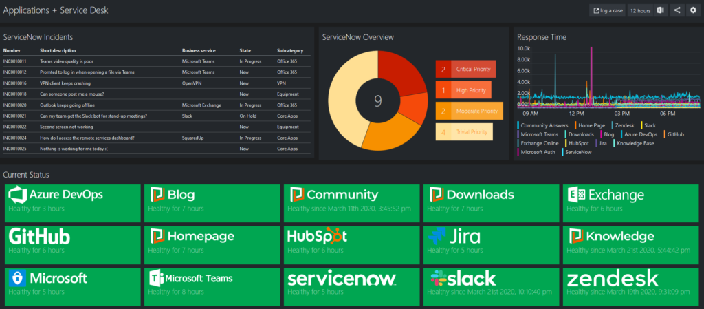The height and width of the screenshot is (309, 704).
Task: Open the ServiceNow Overview panel title
Action: [357, 37]
